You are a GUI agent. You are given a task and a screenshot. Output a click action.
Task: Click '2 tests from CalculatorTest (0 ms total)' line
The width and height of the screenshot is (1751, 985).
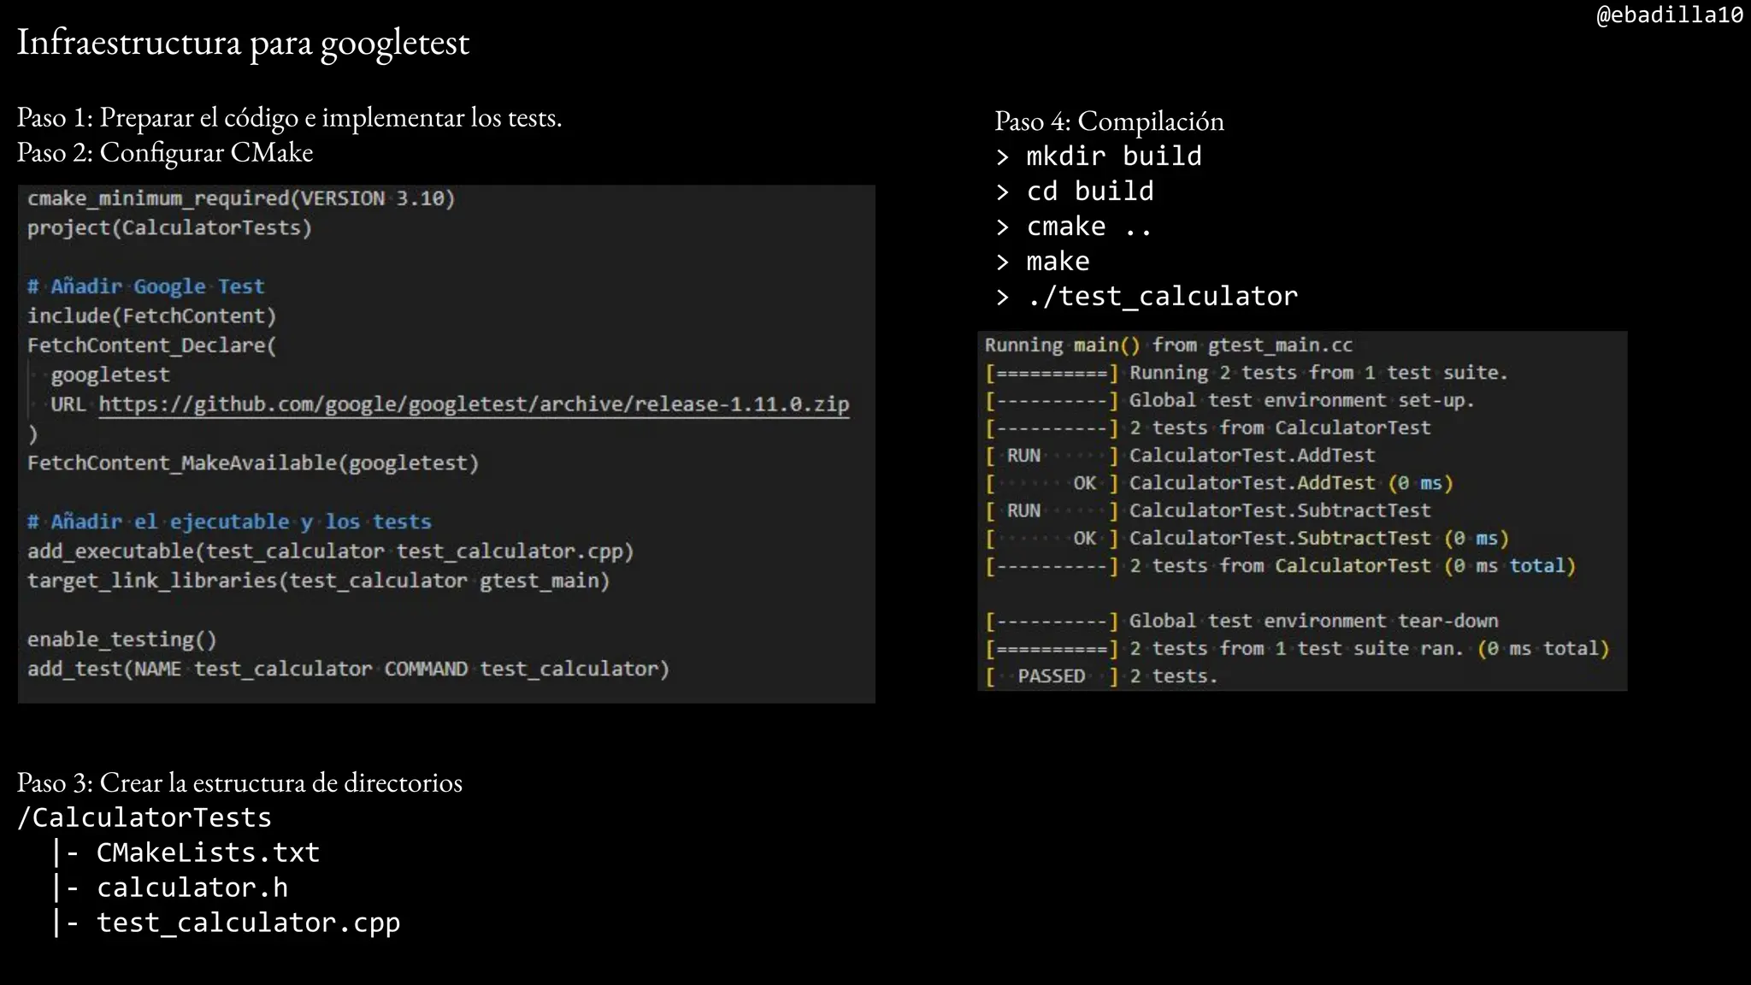pos(1280,566)
